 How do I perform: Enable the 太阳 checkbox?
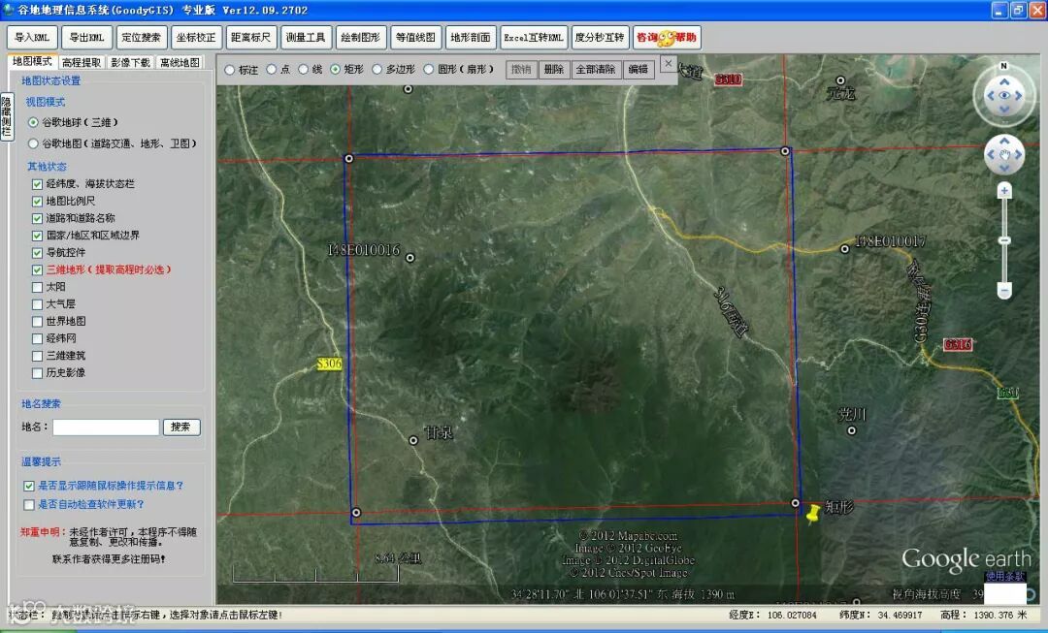[x=38, y=287]
